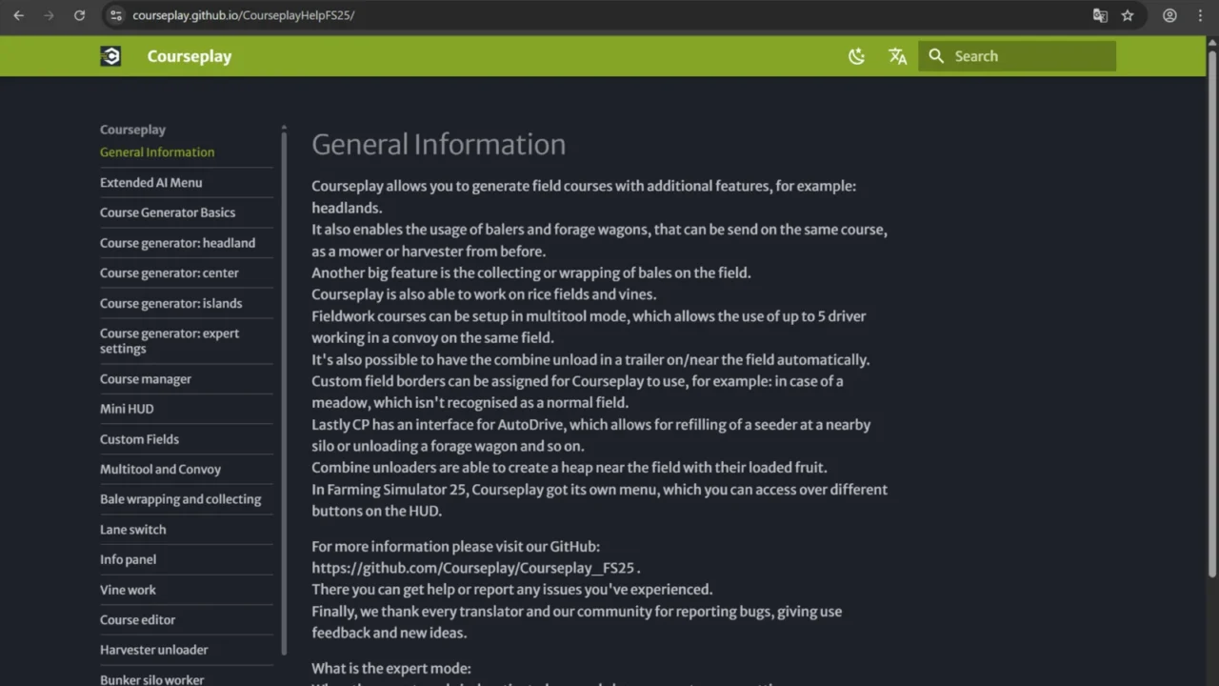Open the site language selector icon

coord(897,56)
